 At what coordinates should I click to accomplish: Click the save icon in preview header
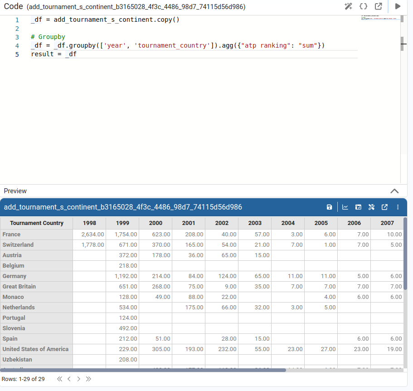tap(329, 207)
